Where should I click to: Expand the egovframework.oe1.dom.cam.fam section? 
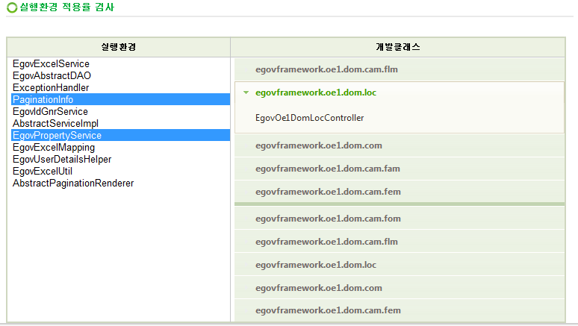327,169
